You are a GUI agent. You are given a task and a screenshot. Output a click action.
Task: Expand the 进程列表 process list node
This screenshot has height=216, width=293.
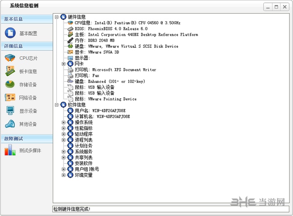(64, 140)
